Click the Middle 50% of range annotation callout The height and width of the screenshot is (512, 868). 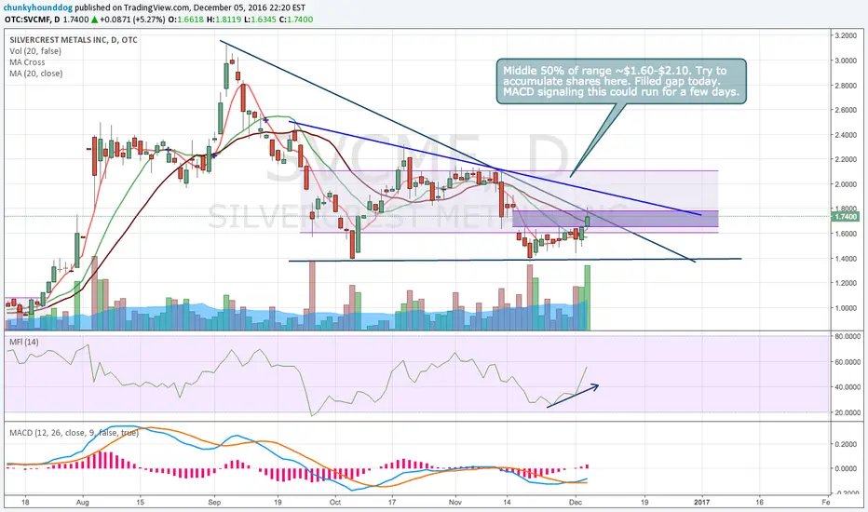621,81
